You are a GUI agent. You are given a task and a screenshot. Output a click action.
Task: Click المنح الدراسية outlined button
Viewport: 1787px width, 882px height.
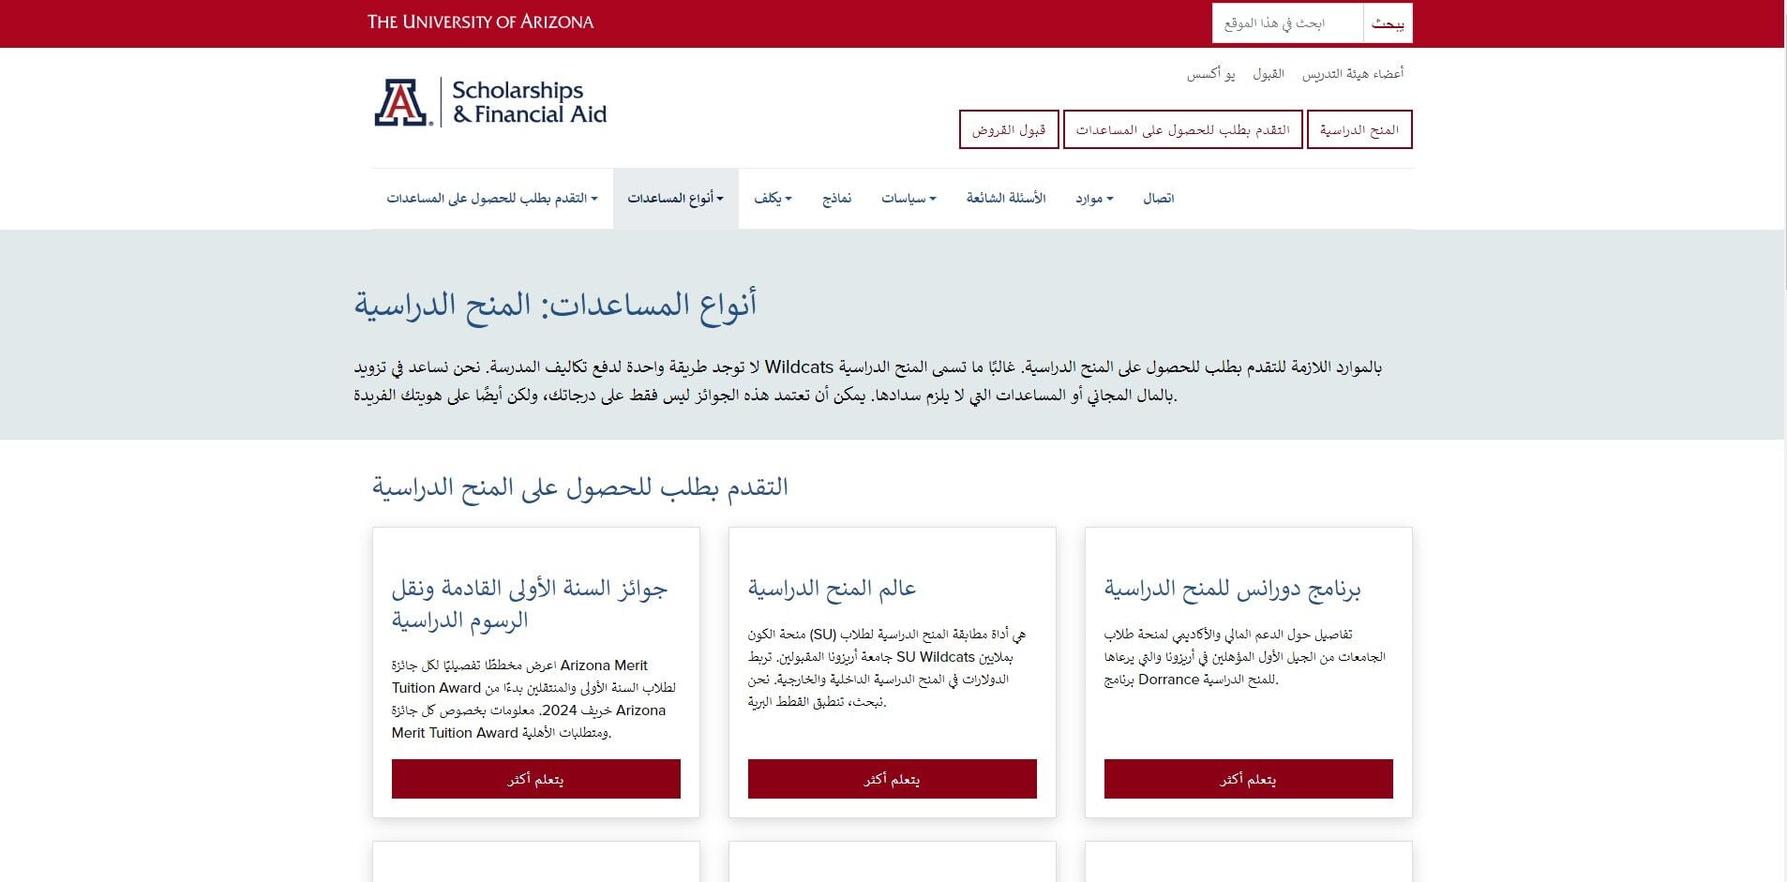click(1359, 129)
